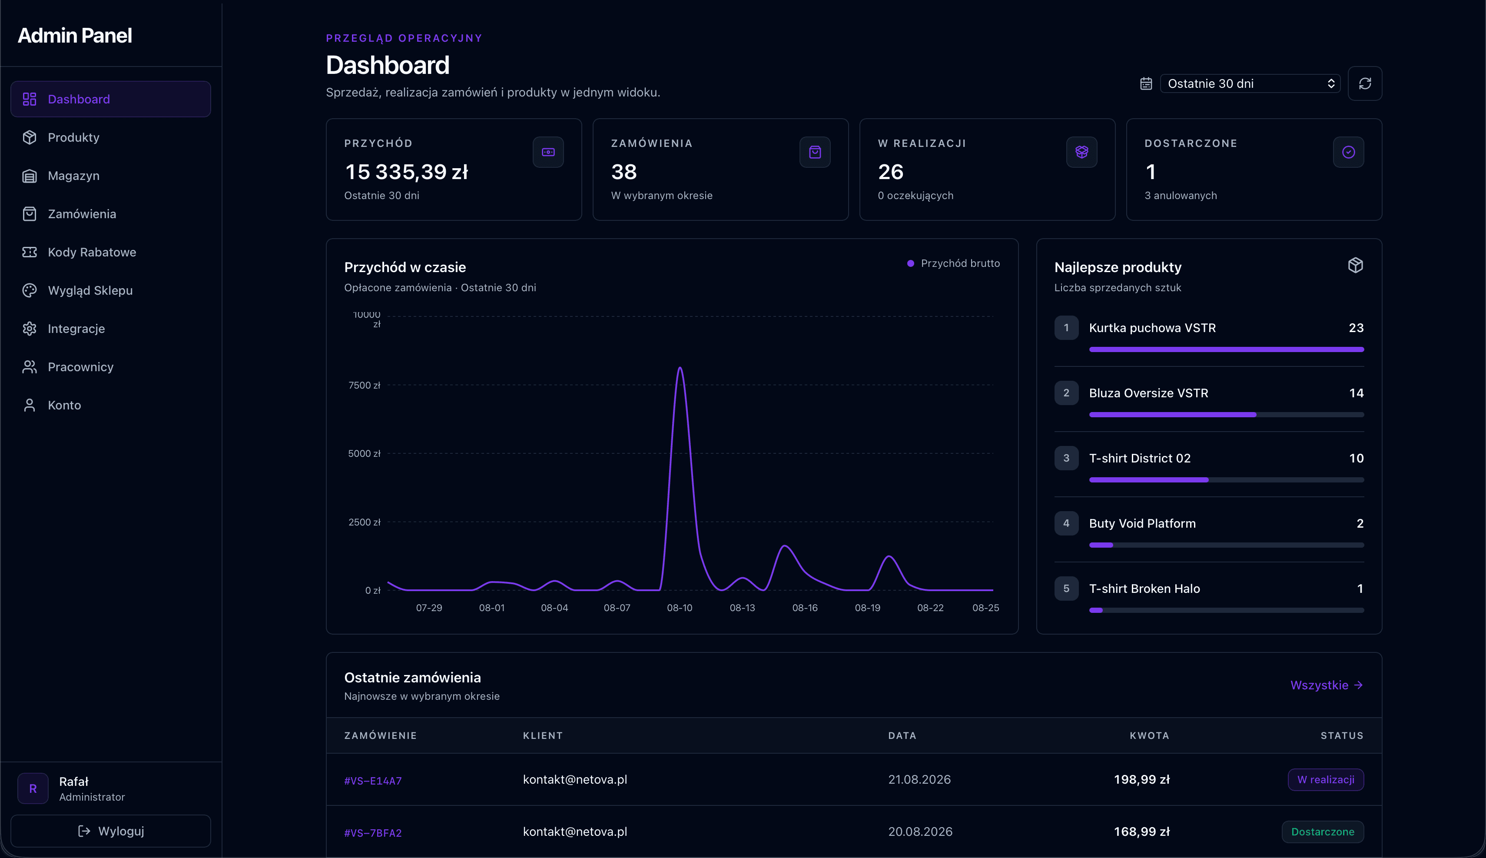Click the checkmark icon on Dostarczone card
1486x858 pixels.
1349,152
